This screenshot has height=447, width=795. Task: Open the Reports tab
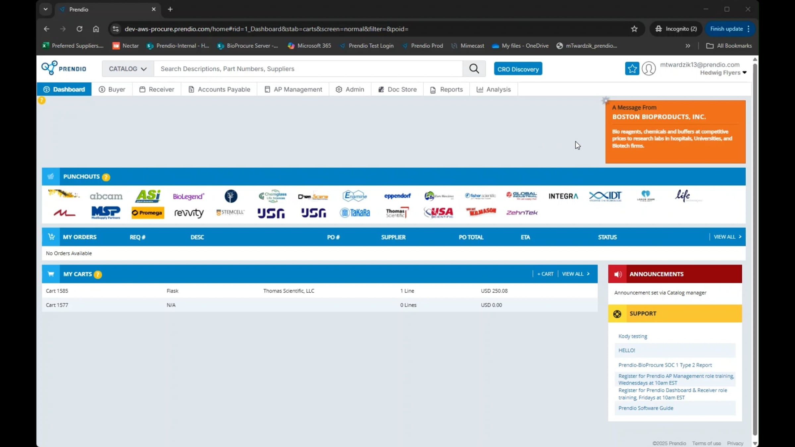point(446,89)
